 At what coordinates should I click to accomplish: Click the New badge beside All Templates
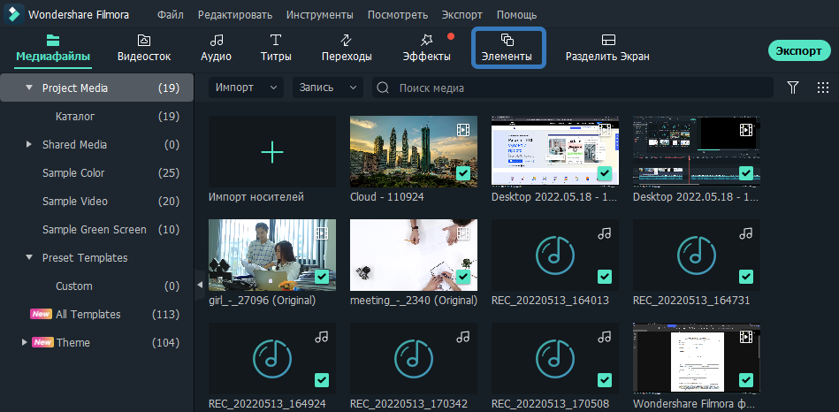(42, 314)
